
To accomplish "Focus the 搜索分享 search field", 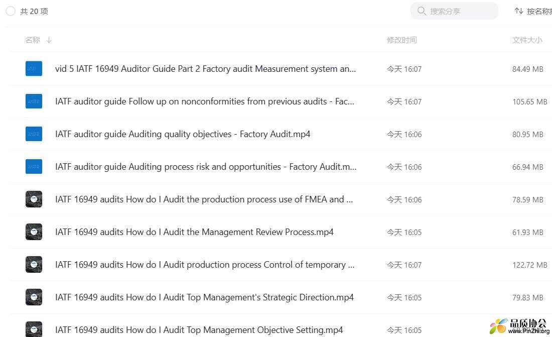I will (454, 11).
